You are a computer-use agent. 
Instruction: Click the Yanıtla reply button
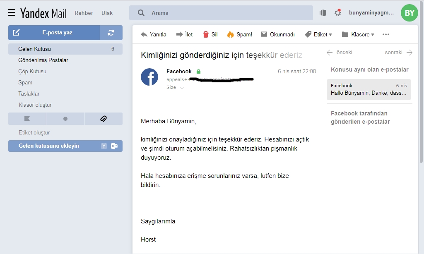coord(154,34)
